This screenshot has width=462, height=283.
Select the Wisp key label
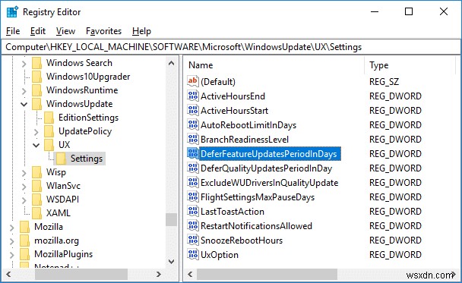(56, 172)
